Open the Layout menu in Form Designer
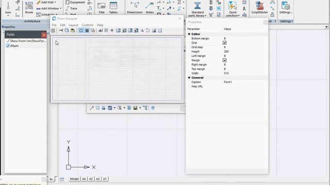The image size is (330, 185). 73,25
